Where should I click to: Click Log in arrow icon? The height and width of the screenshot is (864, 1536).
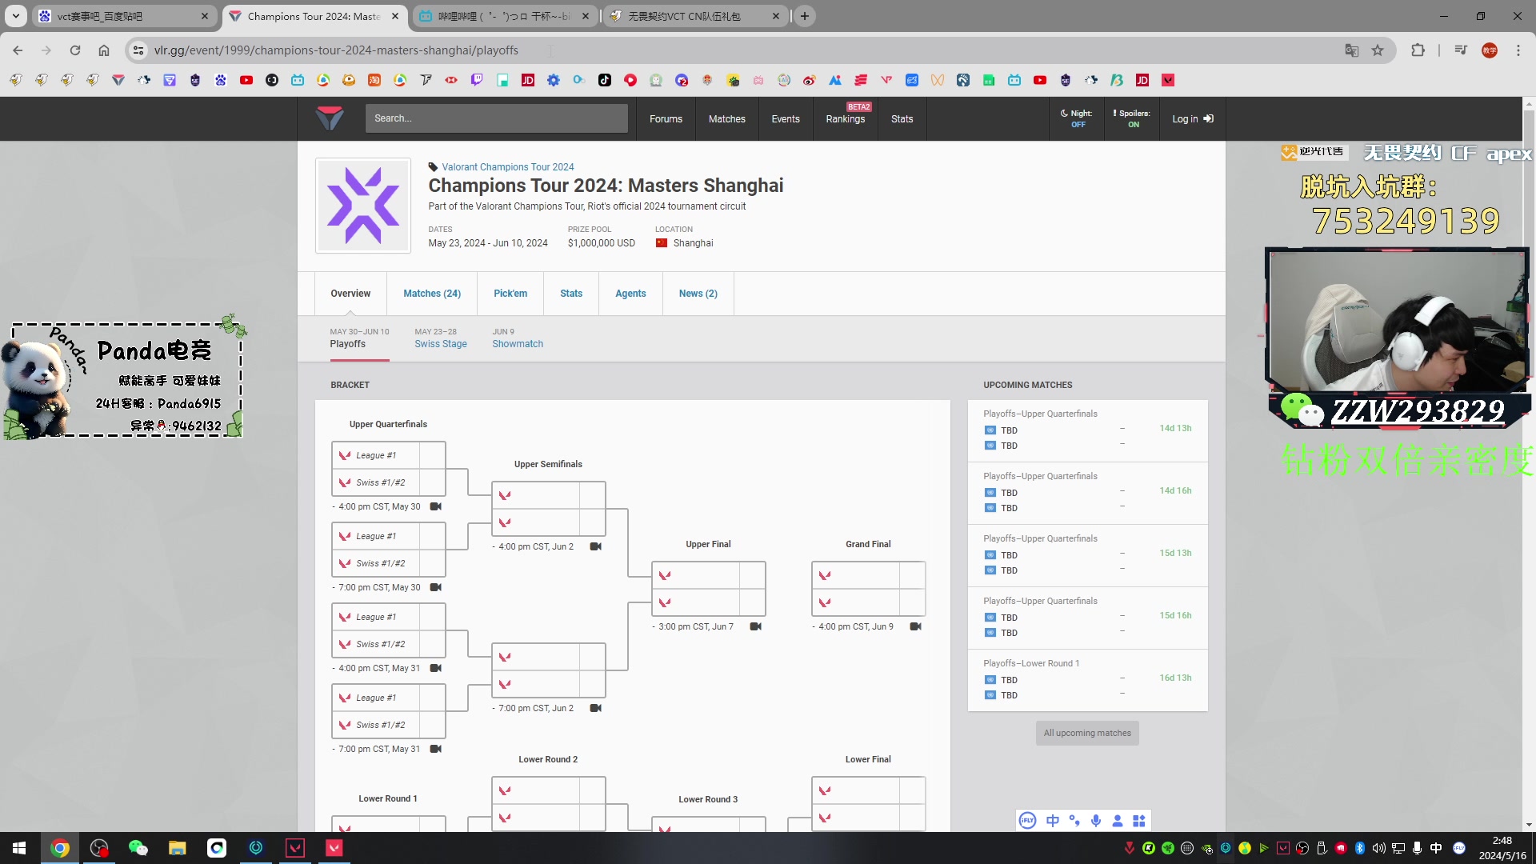click(x=1208, y=118)
